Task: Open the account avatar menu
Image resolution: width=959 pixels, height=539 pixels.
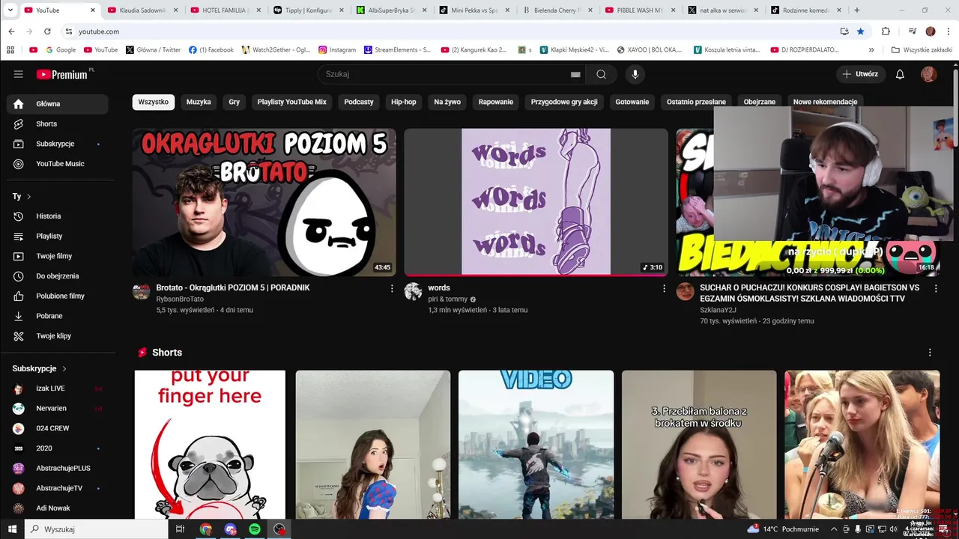Action: [x=928, y=74]
